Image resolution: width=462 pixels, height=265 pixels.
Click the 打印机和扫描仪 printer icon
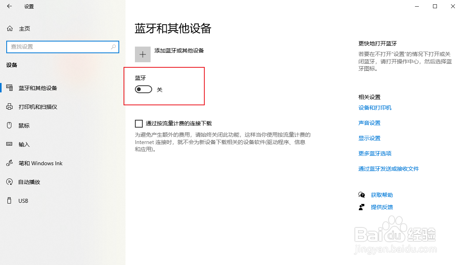[x=9, y=106]
